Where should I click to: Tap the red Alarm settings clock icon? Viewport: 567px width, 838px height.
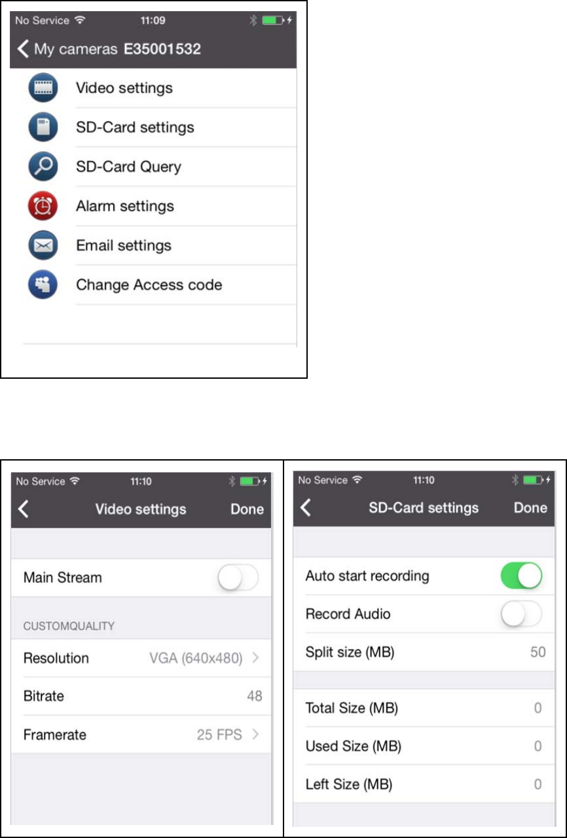[x=43, y=206]
